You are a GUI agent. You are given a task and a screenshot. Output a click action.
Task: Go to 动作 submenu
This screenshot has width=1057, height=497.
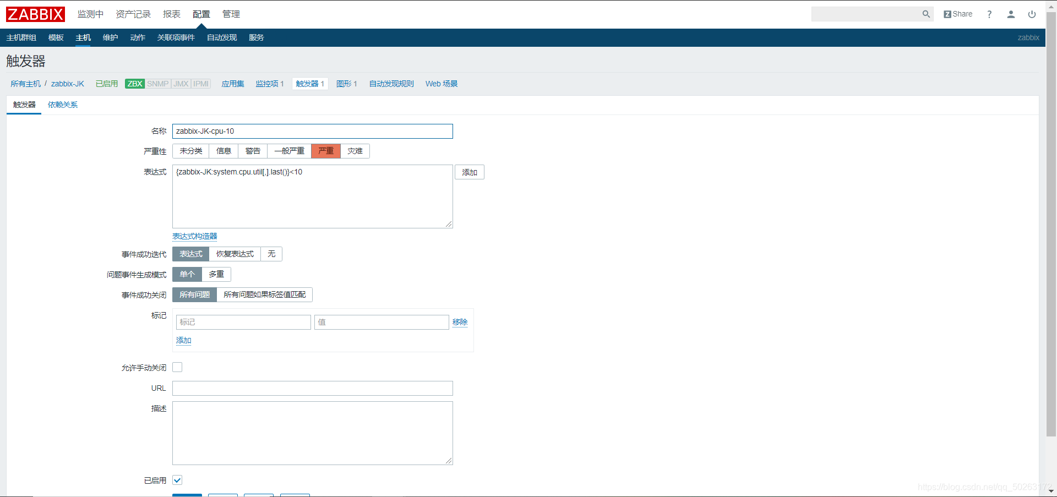[138, 37]
